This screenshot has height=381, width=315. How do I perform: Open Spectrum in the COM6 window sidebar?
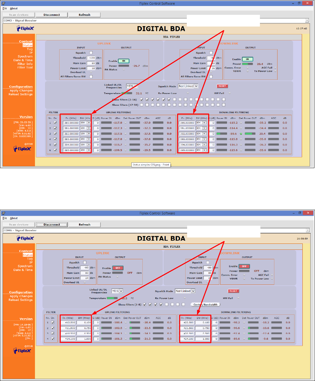(25, 266)
